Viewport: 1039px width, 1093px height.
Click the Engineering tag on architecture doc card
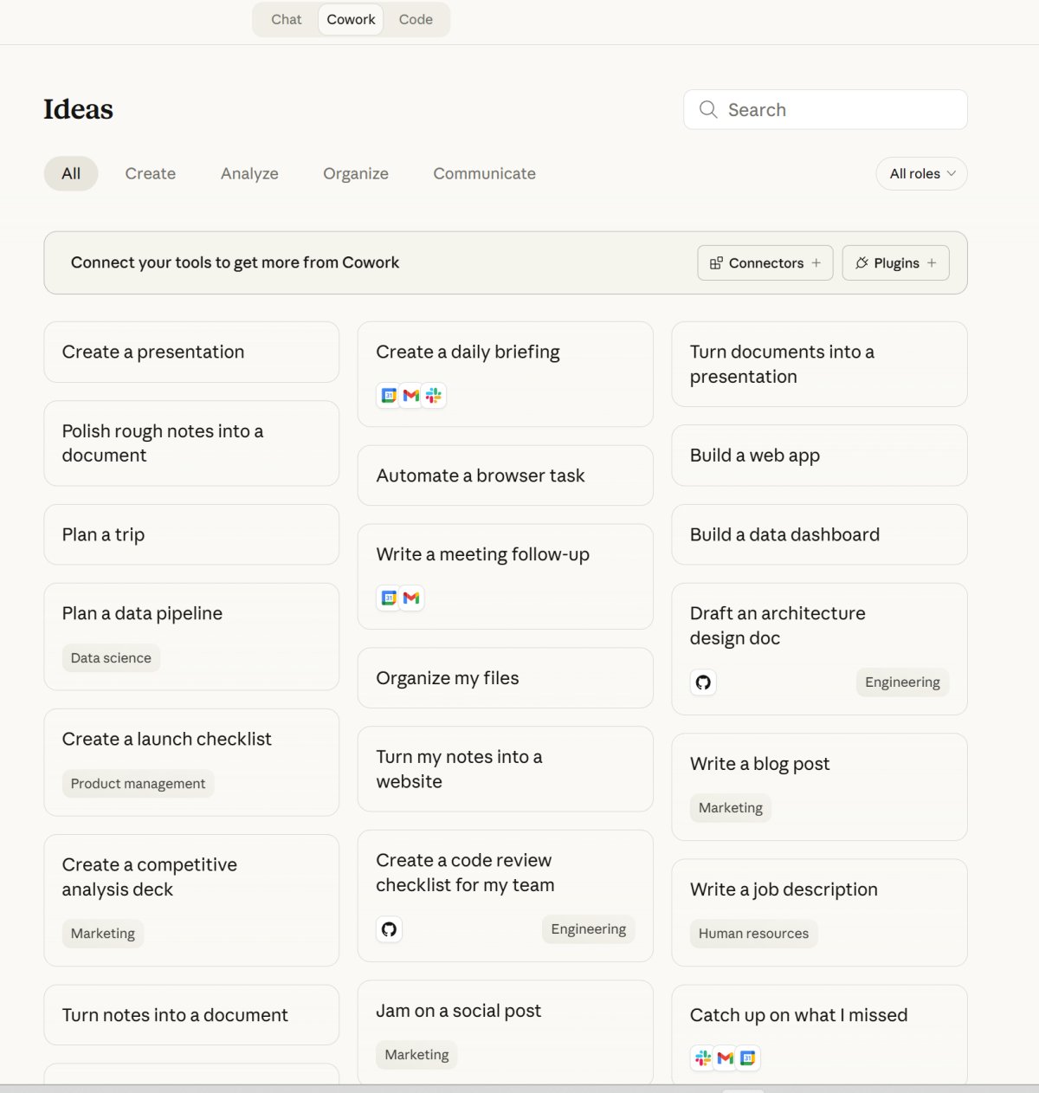coord(901,682)
